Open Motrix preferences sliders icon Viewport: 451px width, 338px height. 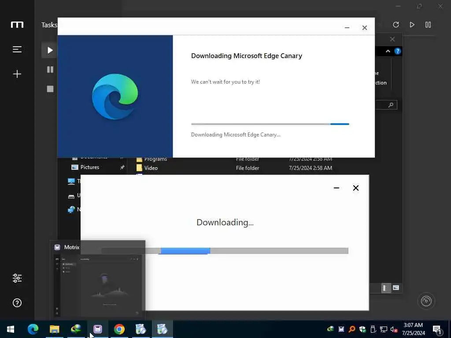click(17, 278)
